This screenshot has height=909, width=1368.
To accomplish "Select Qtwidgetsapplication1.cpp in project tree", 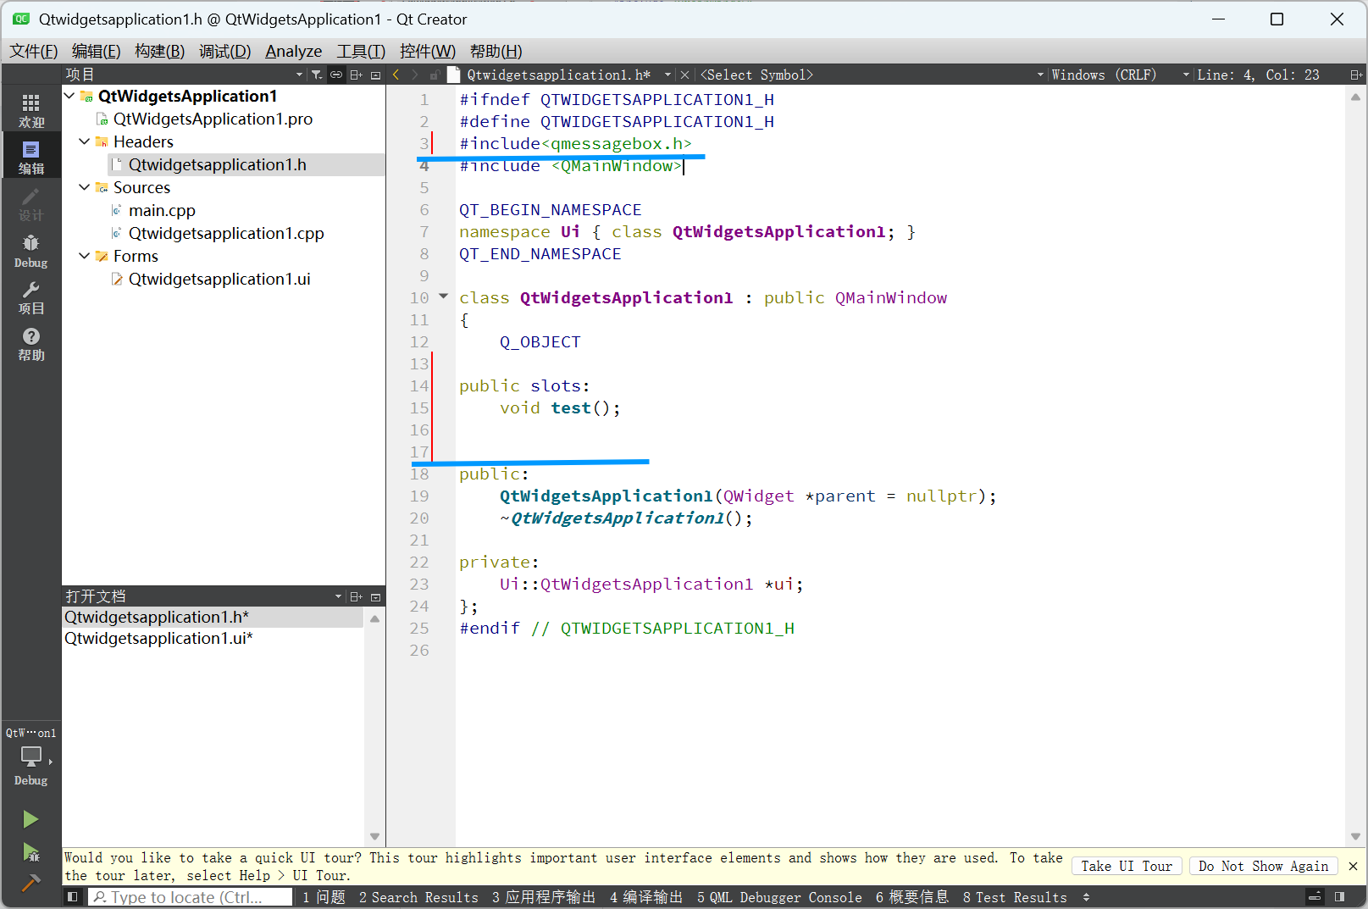I will 226,233.
